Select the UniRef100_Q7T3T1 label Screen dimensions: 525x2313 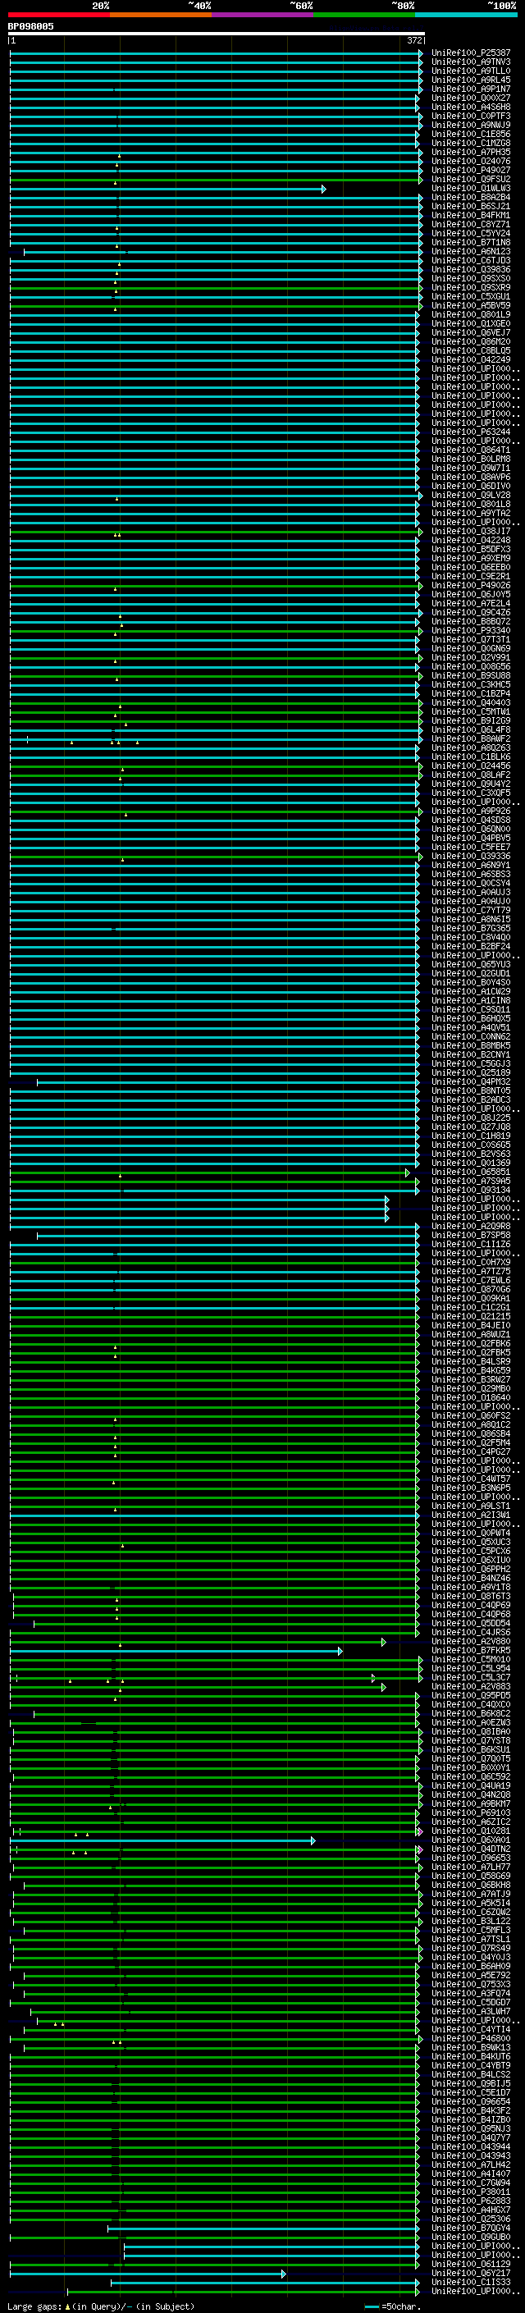coord(471,639)
